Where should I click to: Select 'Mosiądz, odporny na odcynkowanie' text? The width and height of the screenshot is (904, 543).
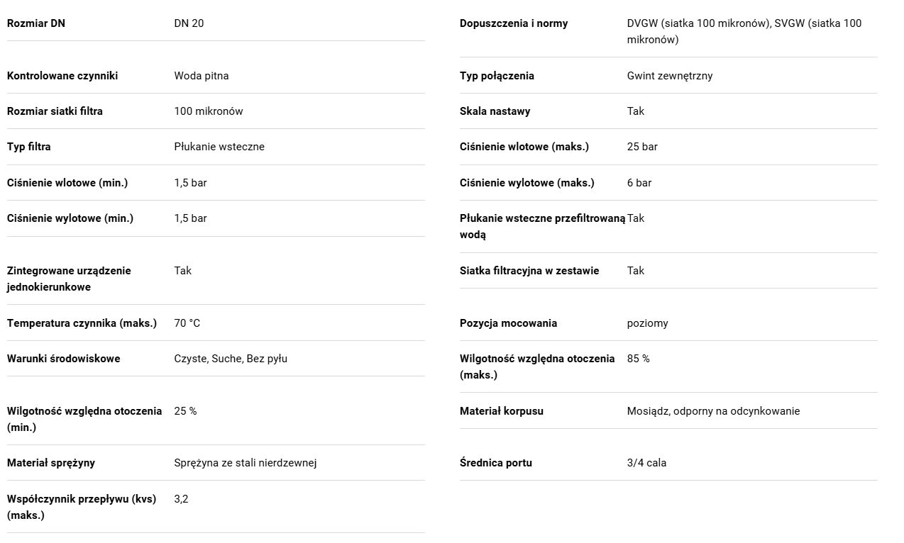pyautogui.click(x=713, y=411)
